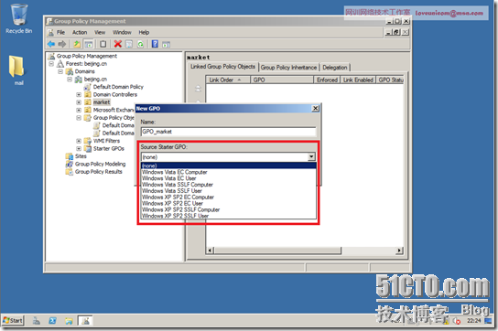The width and height of the screenshot is (498, 331).
Task: Switch to Linked Group Policy Objects tab
Action: pos(222,67)
